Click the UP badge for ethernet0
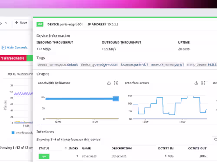Screen dimensions: 217x162 pyautogui.click(x=44, y=156)
